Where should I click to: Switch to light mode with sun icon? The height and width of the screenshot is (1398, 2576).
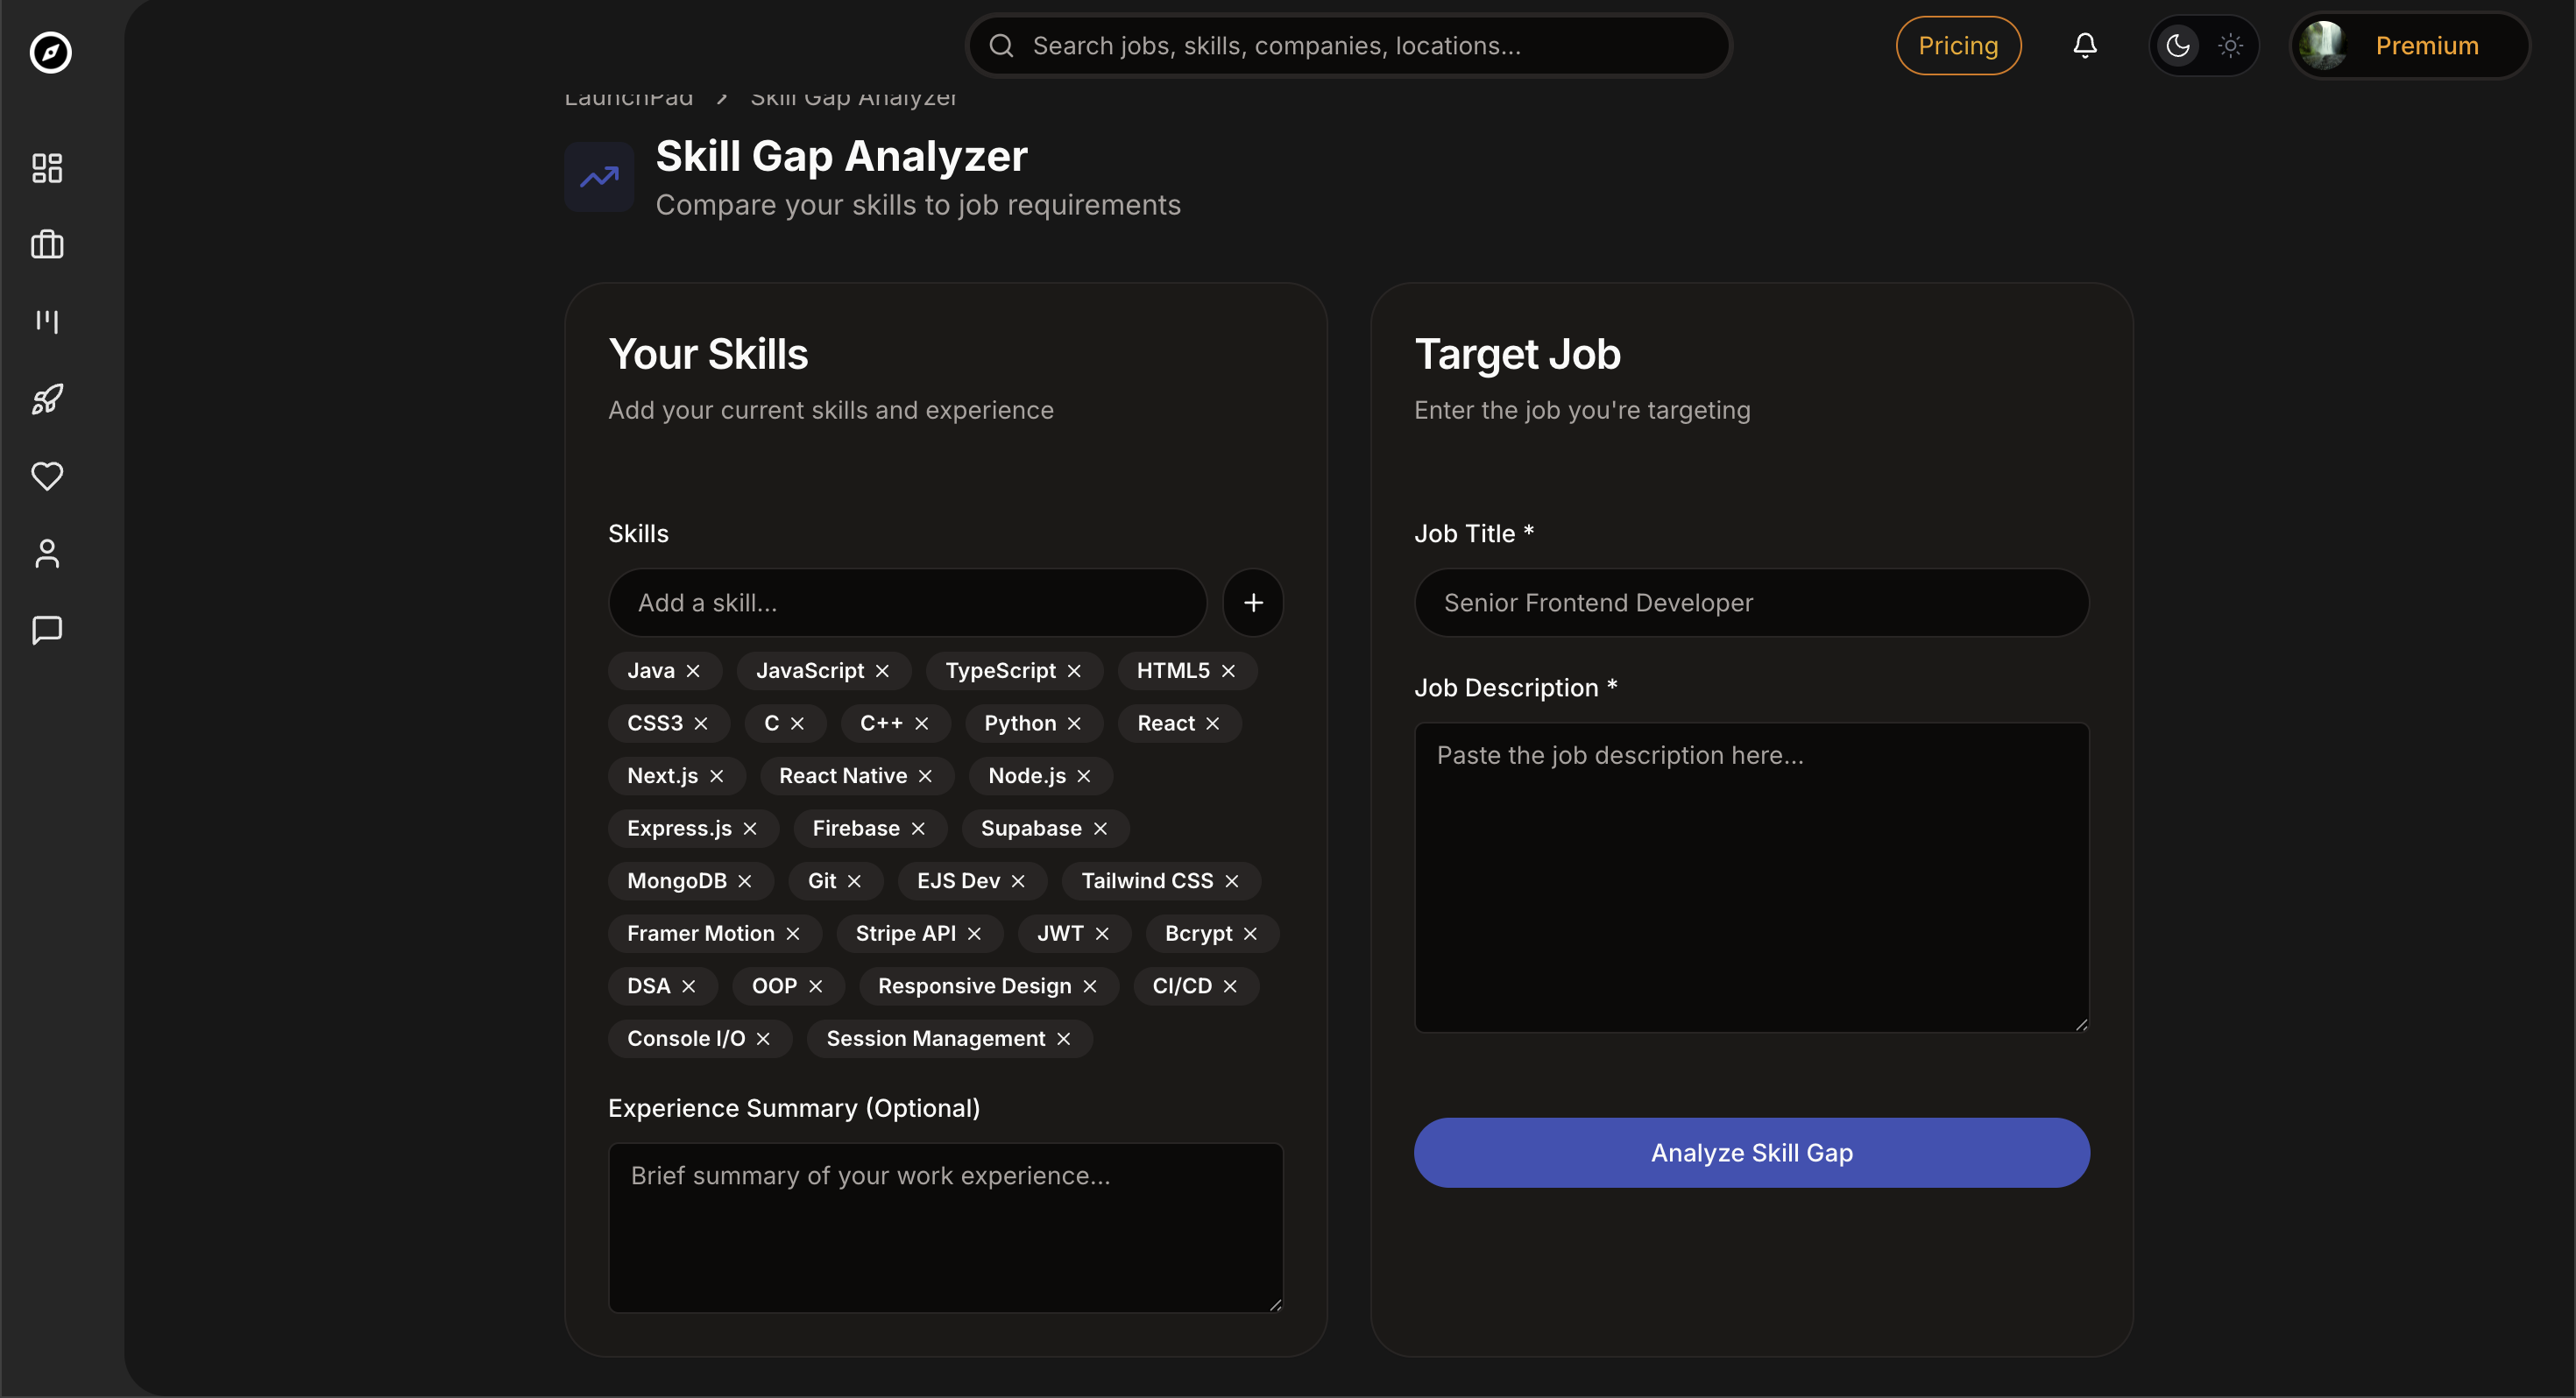(x=2230, y=46)
